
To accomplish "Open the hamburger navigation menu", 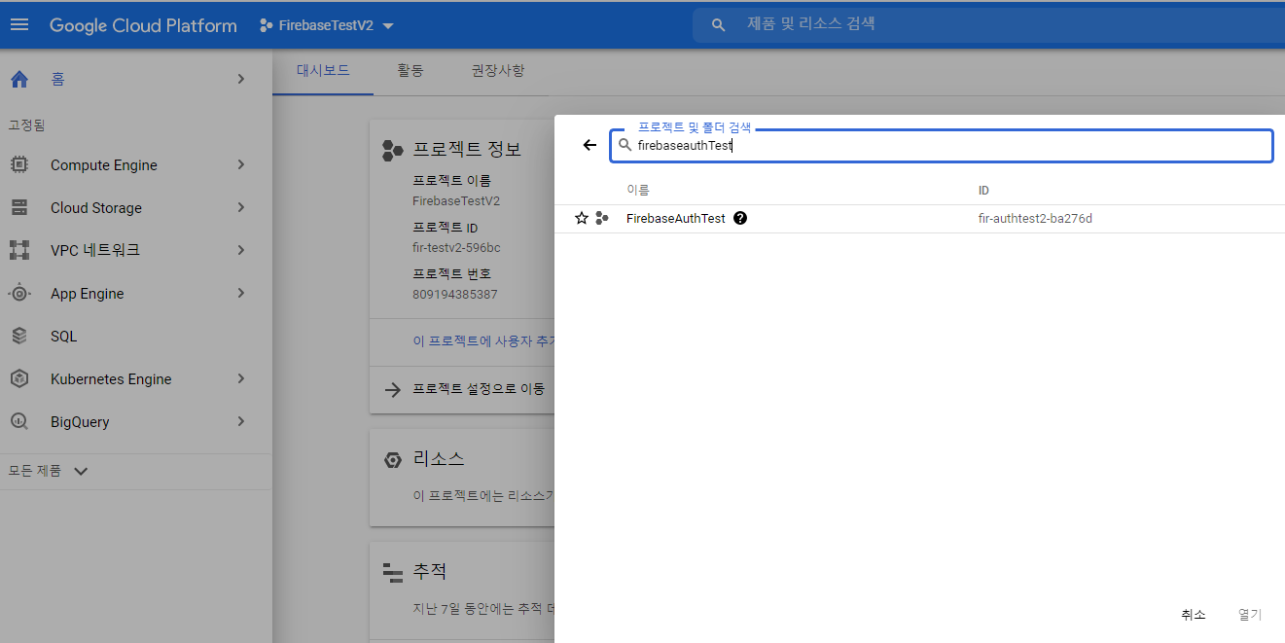I will pyautogui.click(x=19, y=24).
